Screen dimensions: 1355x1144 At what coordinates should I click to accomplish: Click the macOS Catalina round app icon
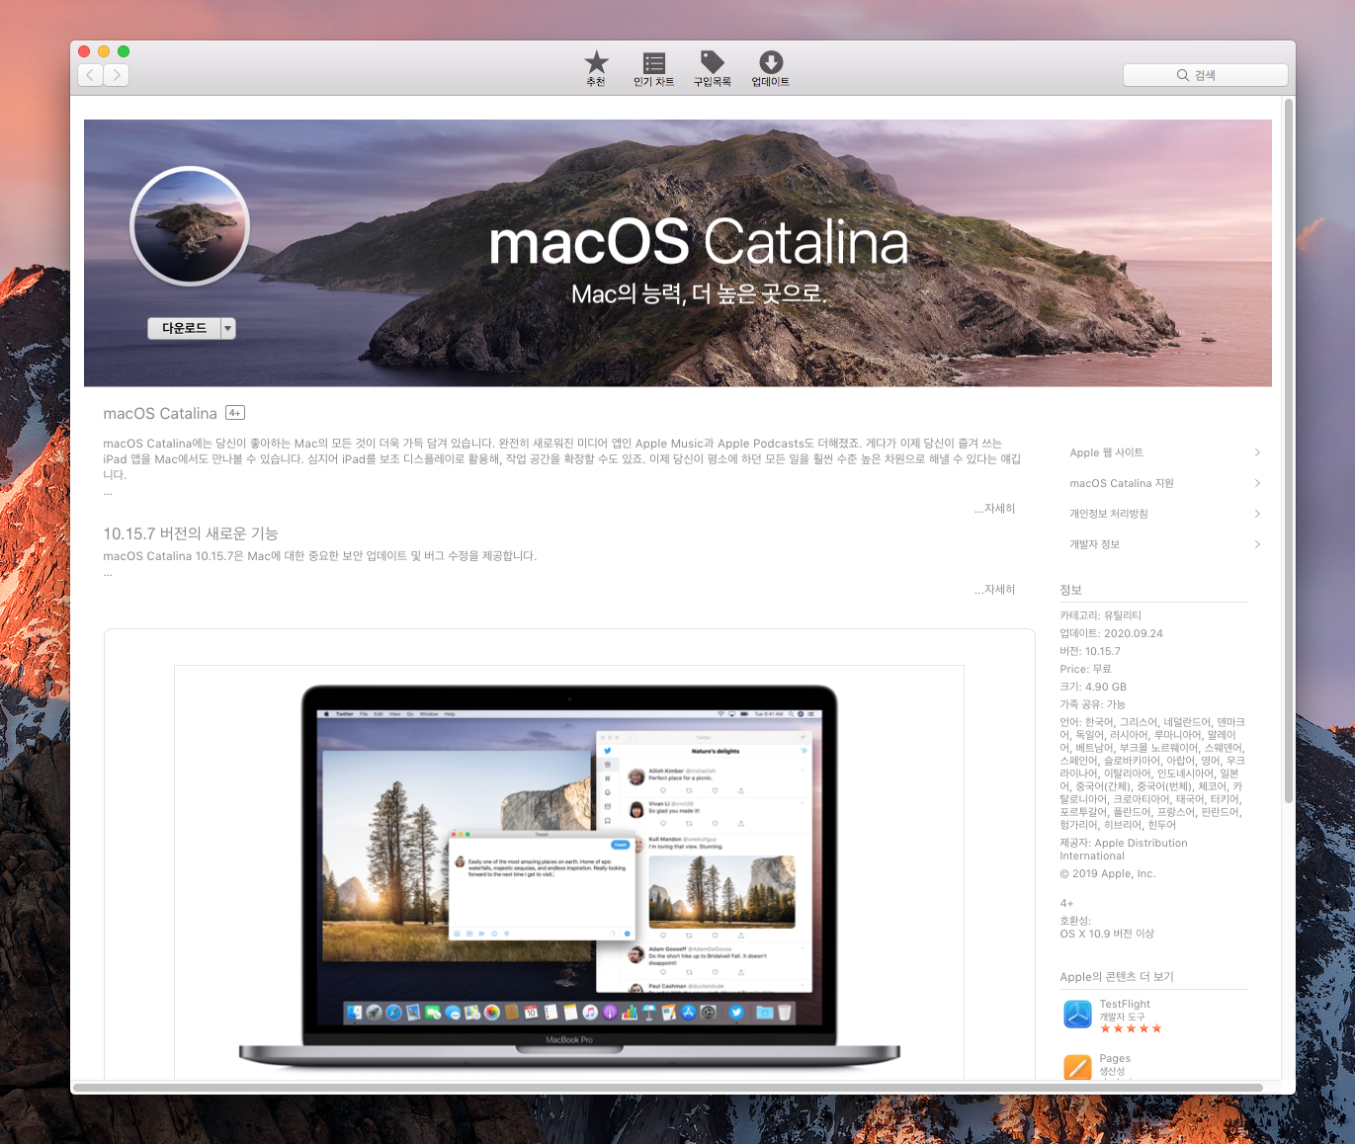(190, 226)
